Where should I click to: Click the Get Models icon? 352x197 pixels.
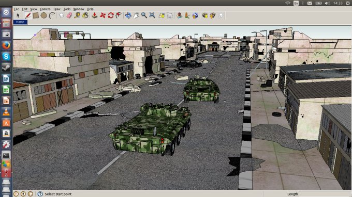point(205,15)
